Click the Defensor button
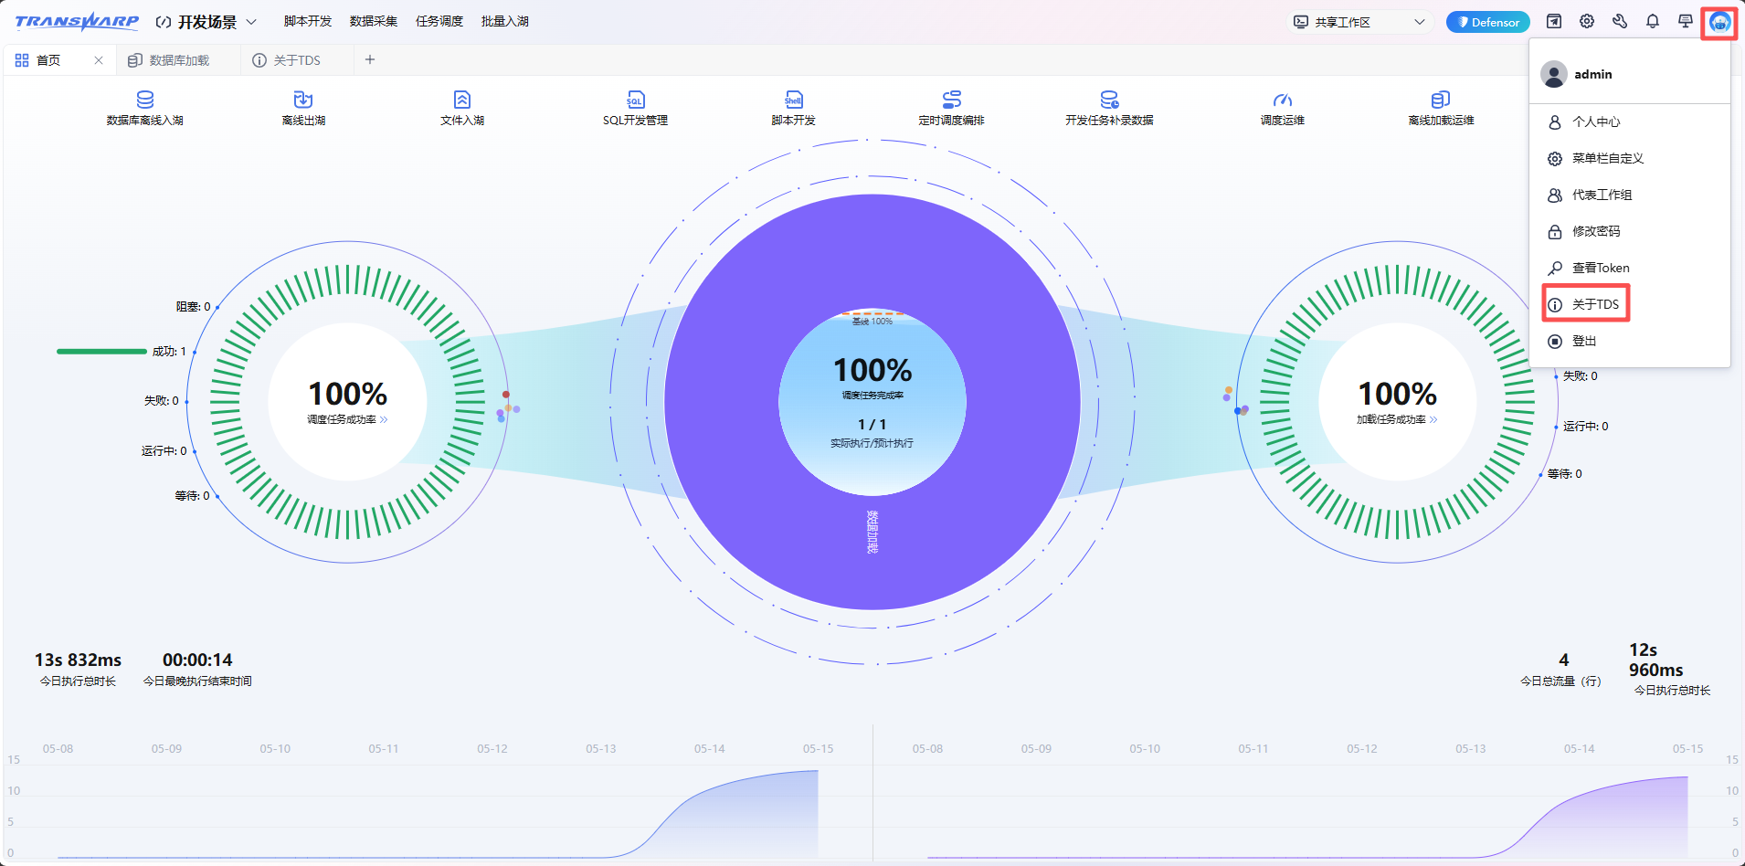 [x=1488, y=22]
